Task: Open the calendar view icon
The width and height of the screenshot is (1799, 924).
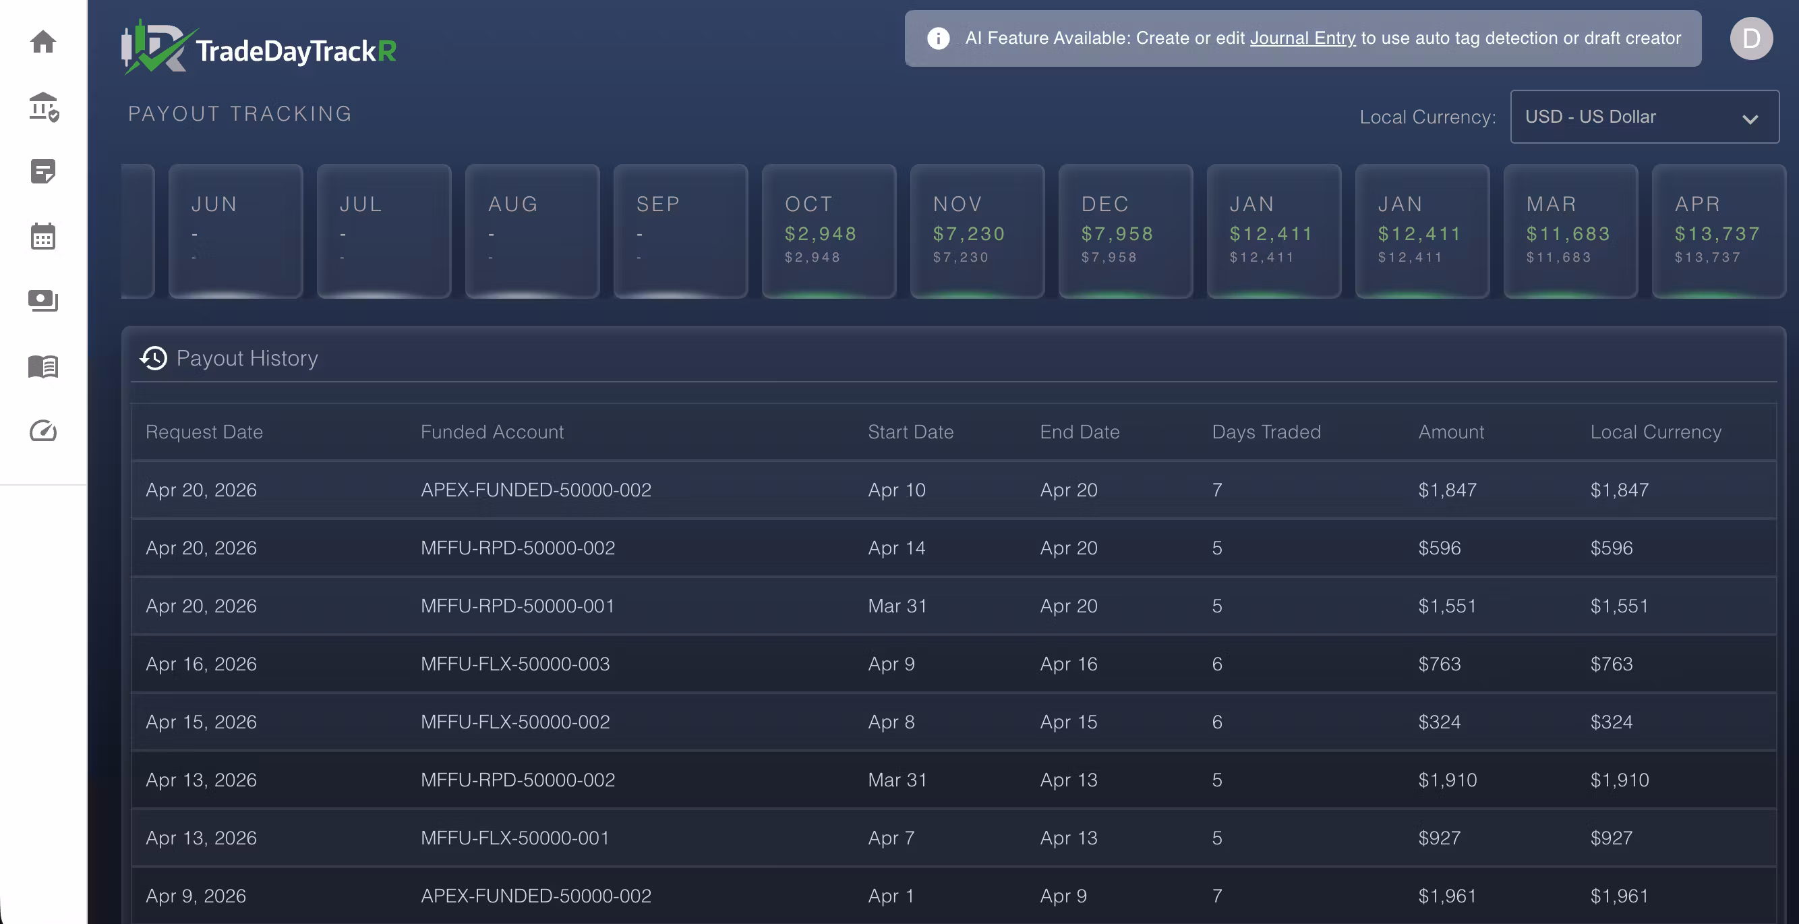Action: 43,237
